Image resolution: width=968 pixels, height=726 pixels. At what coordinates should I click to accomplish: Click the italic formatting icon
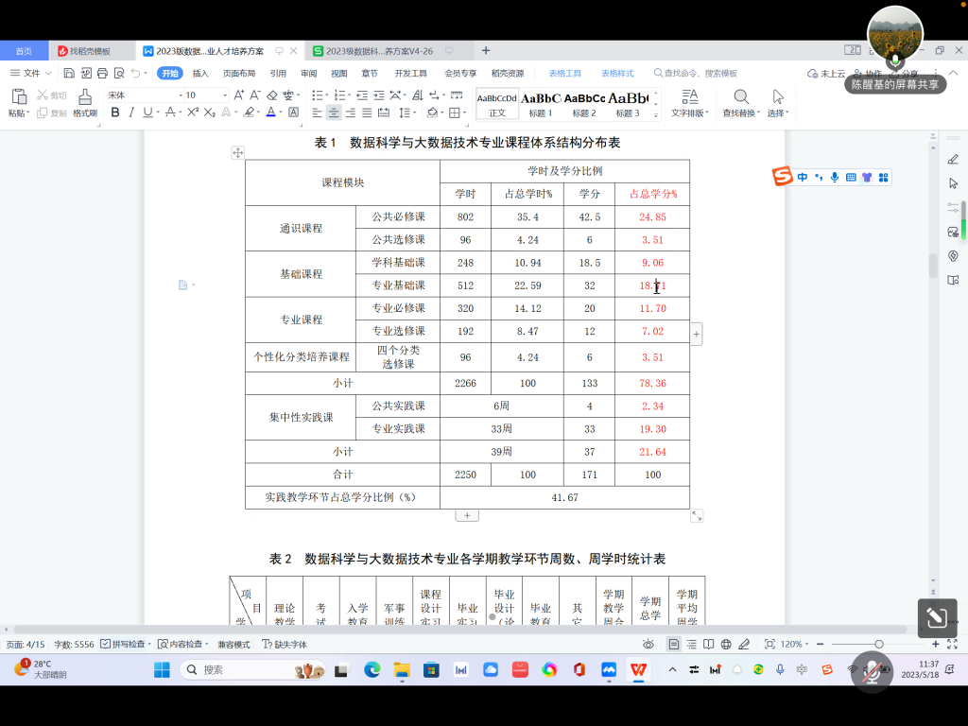point(132,112)
